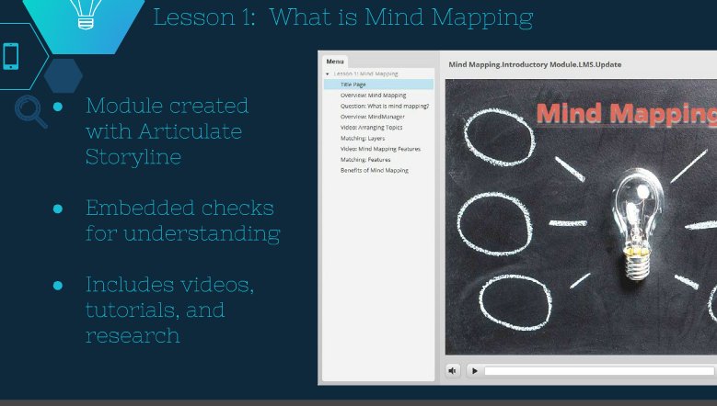
Task: Click the Mind Mapping chalkboard slide image
Action: (x=581, y=217)
